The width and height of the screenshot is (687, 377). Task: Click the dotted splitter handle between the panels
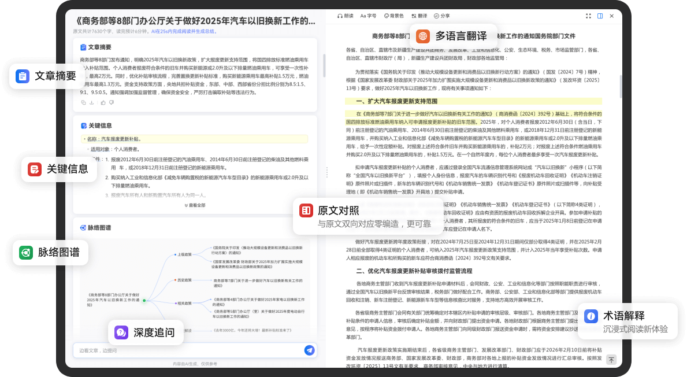click(327, 172)
